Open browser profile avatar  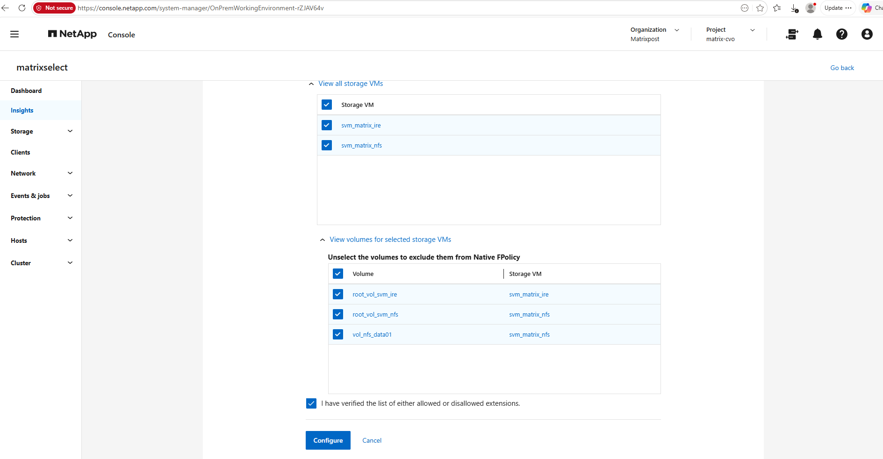coord(811,8)
